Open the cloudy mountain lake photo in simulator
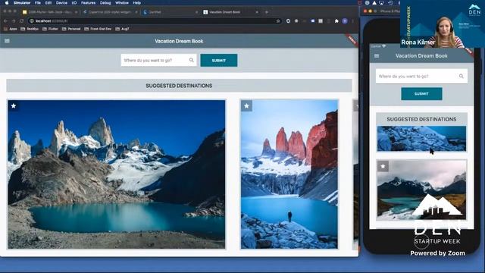 tap(421, 190)
